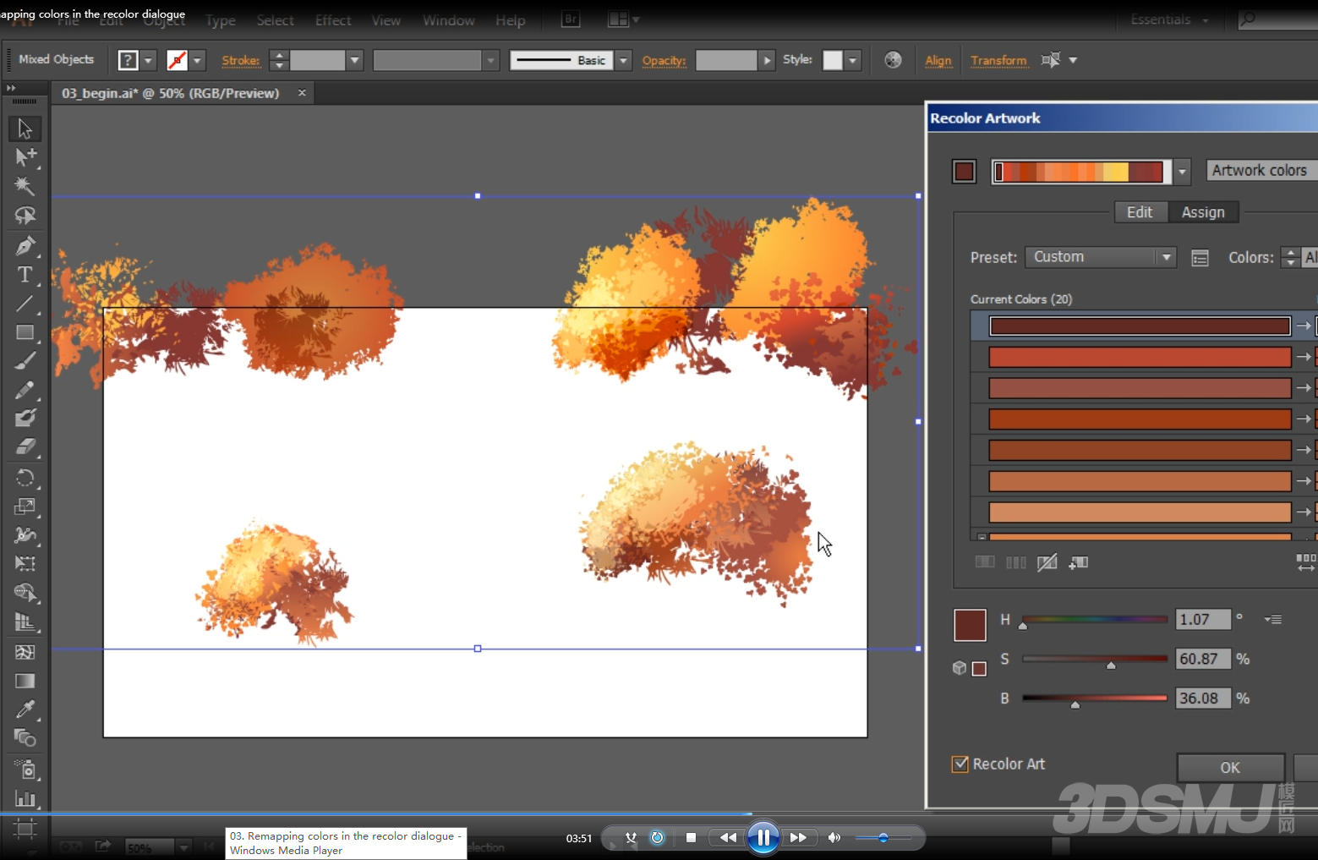The height and width of the screenshot is (860, 1318).
Task: Choose the Rectangle tool
Action: (x=25, y=332)
